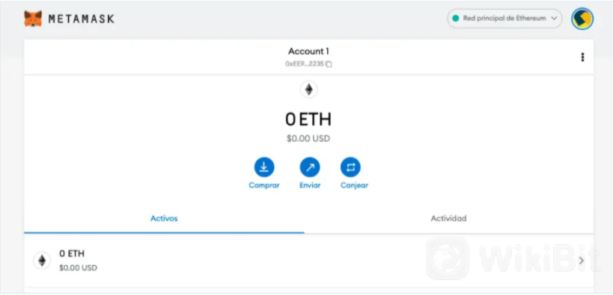
Task: Select the 0 ETH asset row
Action: pos(309,261)
